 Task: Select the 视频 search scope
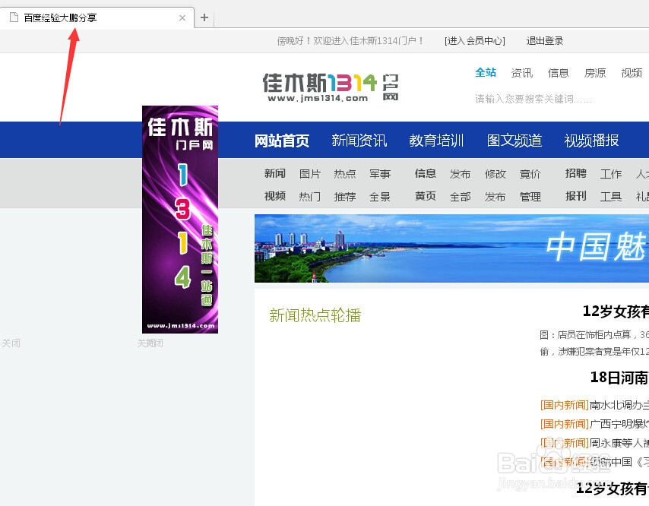click(632, 73)
